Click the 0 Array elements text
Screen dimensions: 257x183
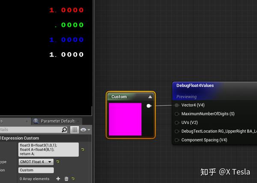coord(34,179)
